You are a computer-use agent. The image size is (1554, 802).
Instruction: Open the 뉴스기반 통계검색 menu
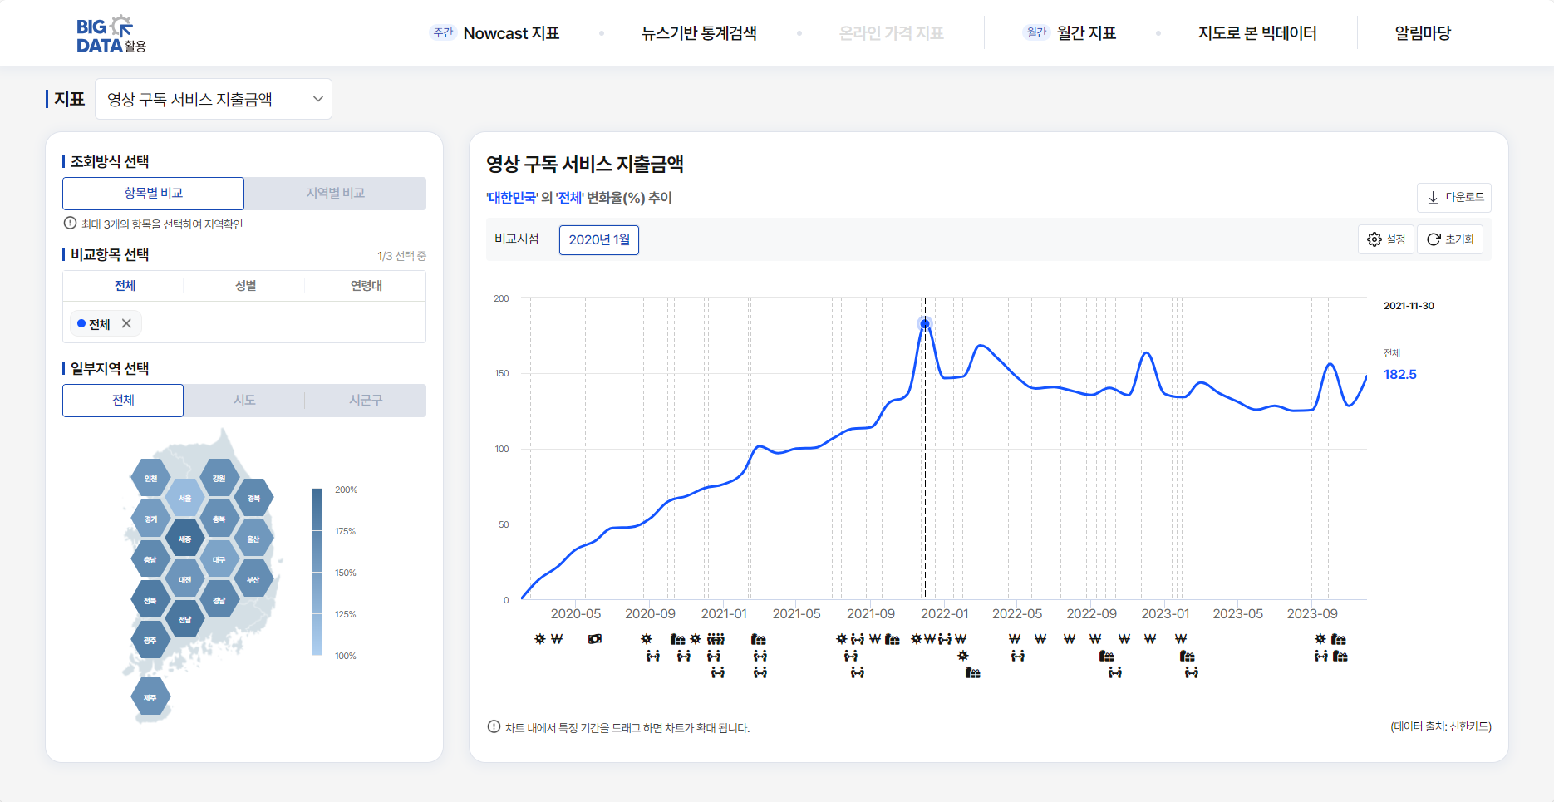tap(699, 33)
